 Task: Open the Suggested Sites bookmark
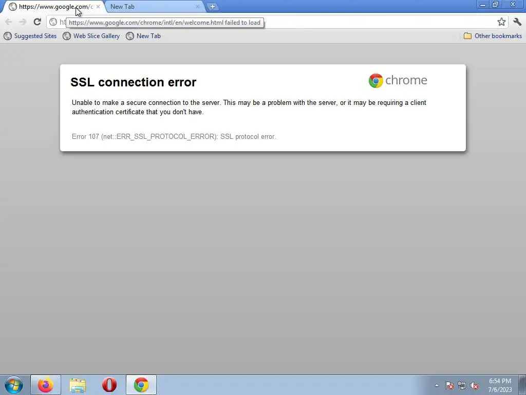pos(30,36)
